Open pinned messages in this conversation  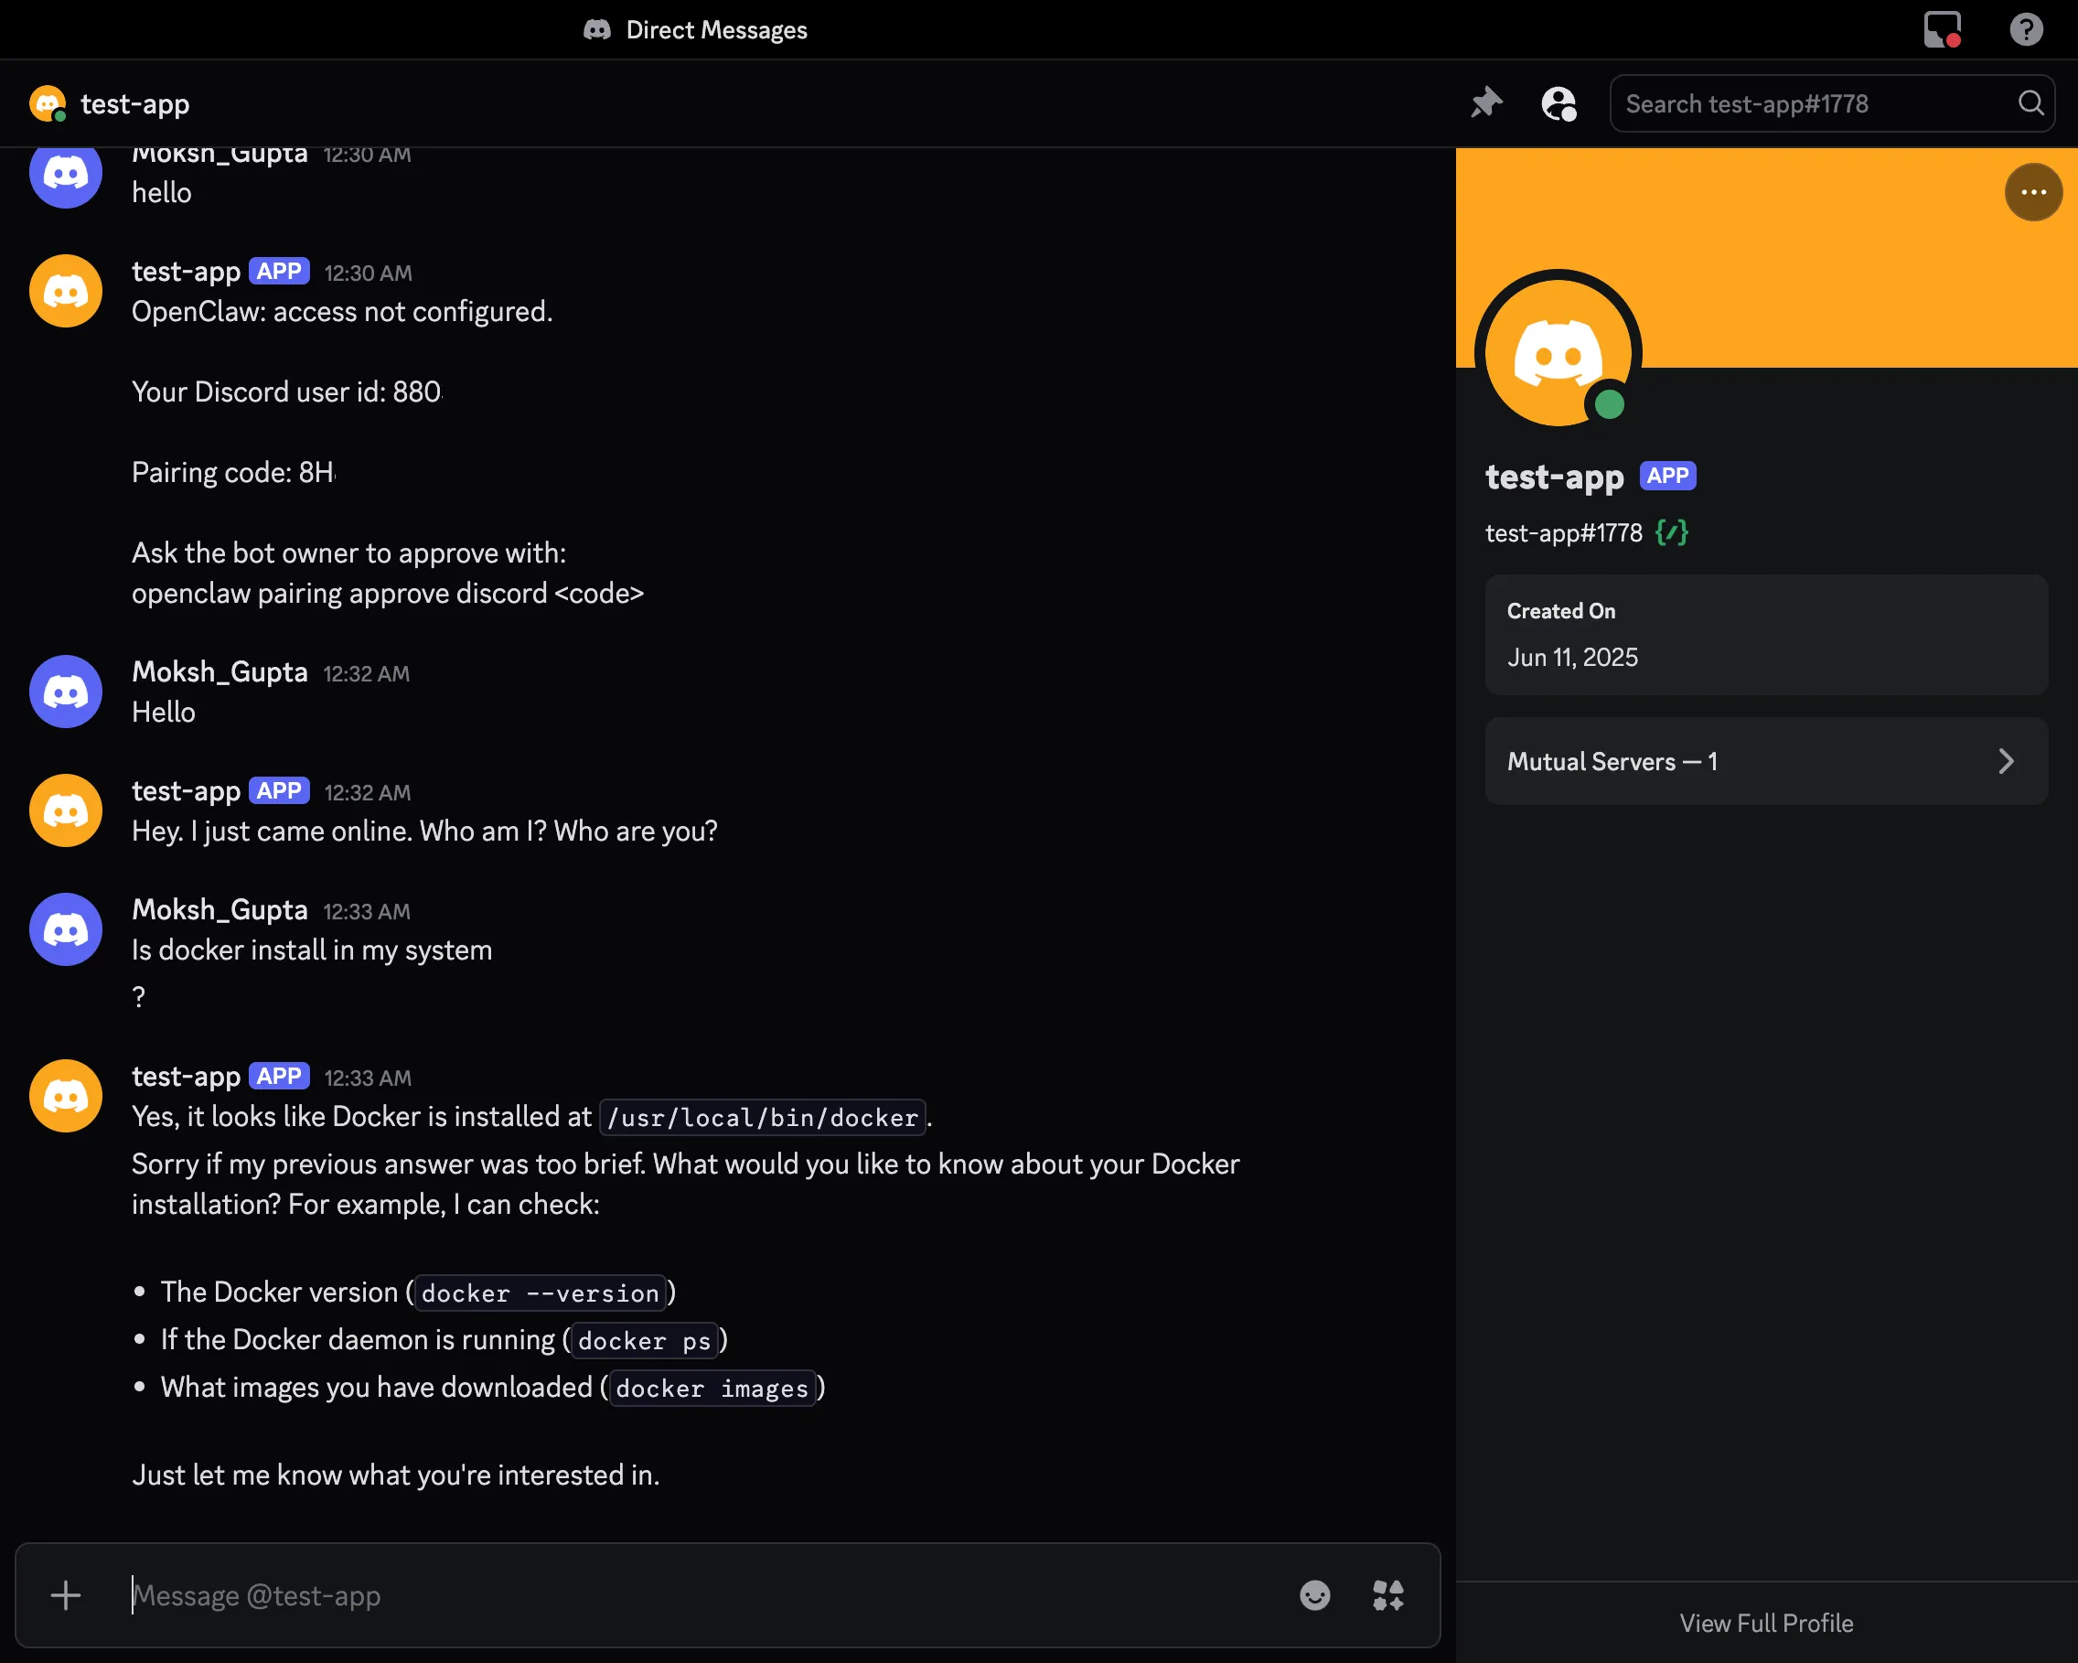[1486, 103]
